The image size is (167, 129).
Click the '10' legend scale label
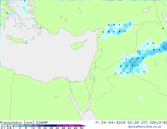tap(33, 128)
